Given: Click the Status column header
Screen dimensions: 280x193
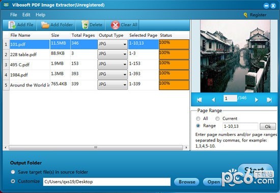Looking at the screenshot, I should pos(166,35).
